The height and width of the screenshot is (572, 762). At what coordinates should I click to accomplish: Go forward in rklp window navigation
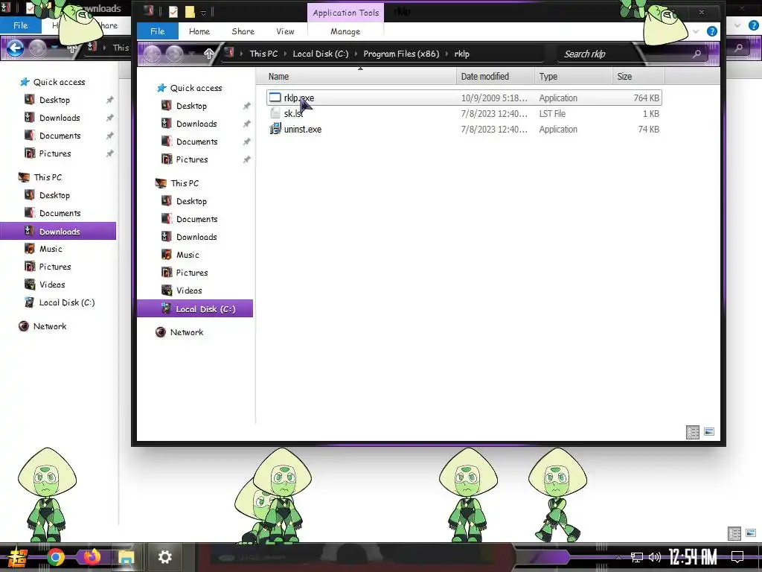click(x=174, y=54)
